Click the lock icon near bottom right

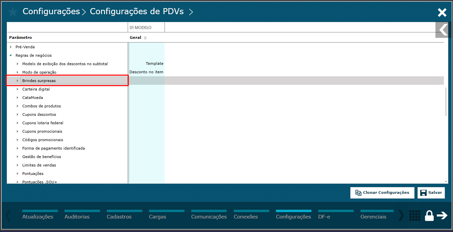429,215
